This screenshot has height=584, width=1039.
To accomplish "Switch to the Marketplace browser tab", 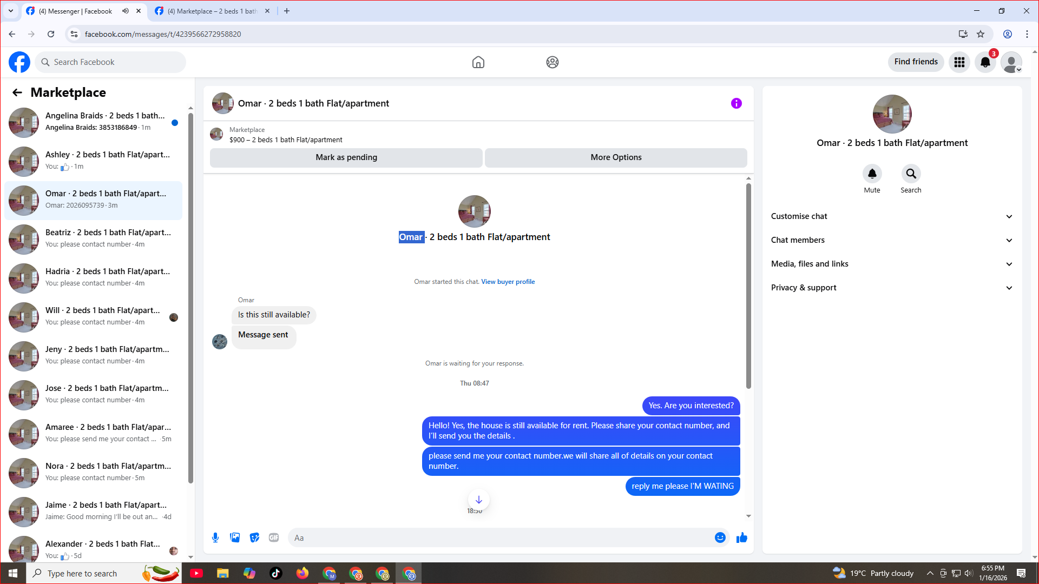I will click(212, 11).
